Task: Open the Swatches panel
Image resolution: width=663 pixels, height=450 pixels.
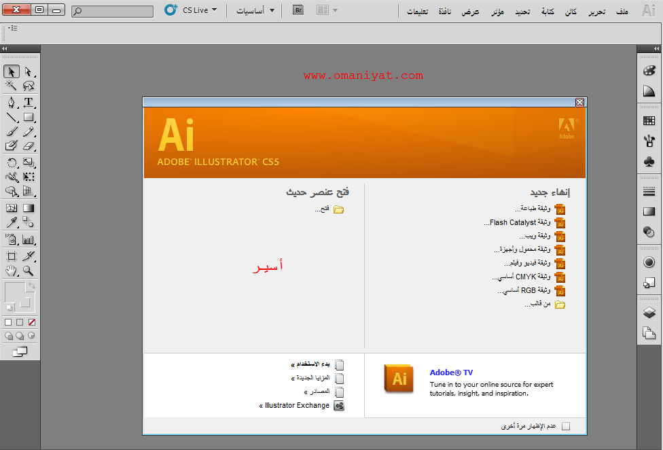Action: [x=649, y=121]
